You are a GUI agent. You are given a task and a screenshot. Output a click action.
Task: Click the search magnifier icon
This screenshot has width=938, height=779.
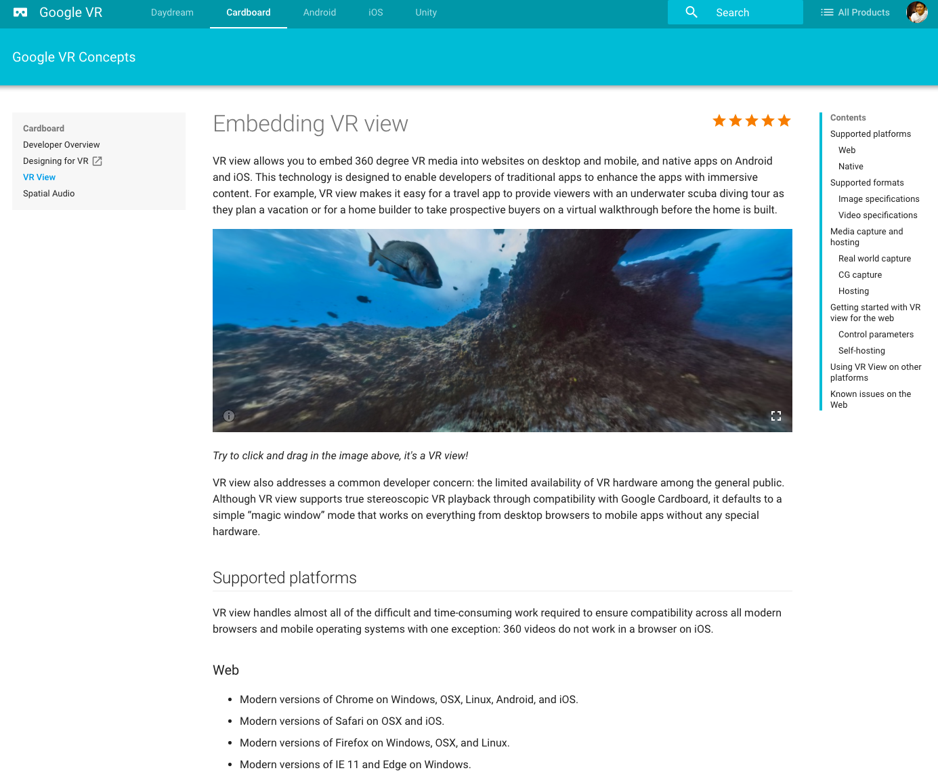click(x=691, y=12)
